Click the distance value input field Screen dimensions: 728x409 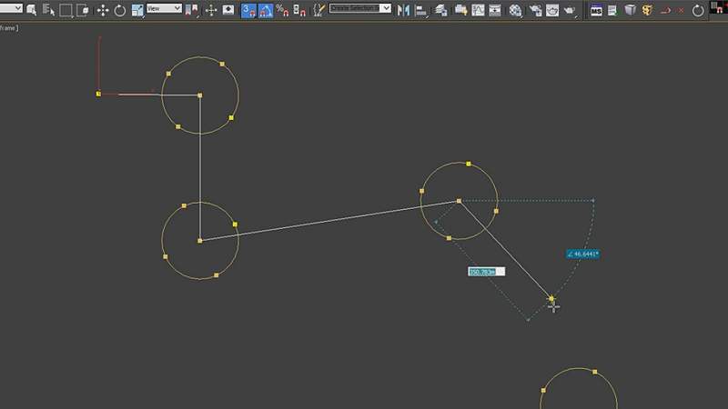point(486,271)
